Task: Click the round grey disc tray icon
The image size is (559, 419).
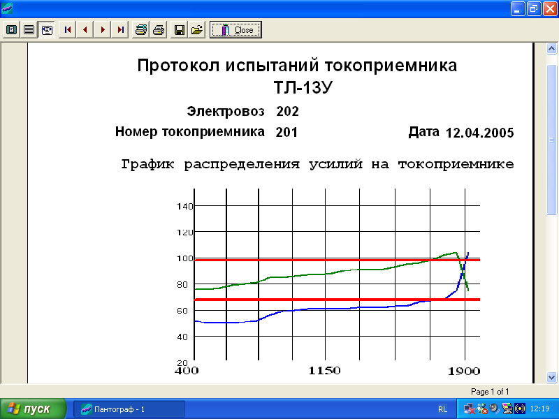Action: point(494,409)
